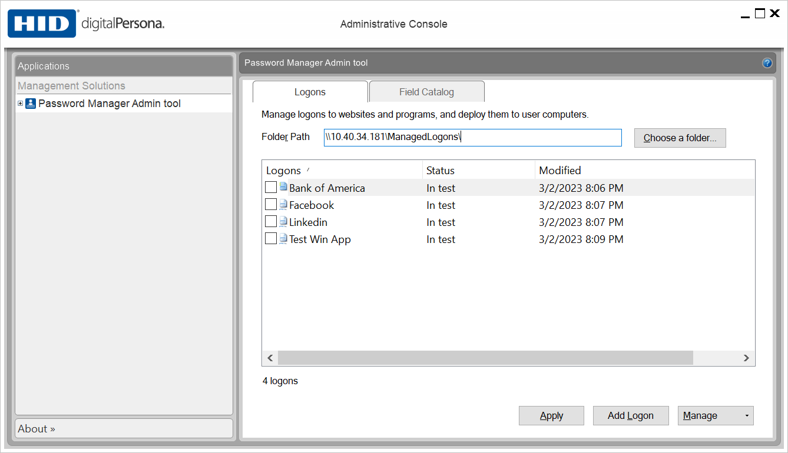
Task: Expand the About section
Action: pos(37,429)
